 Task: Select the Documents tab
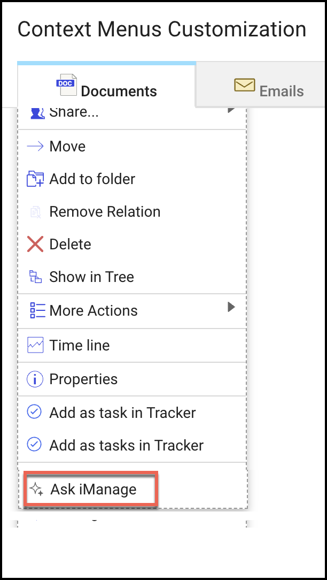pos(106,85)
